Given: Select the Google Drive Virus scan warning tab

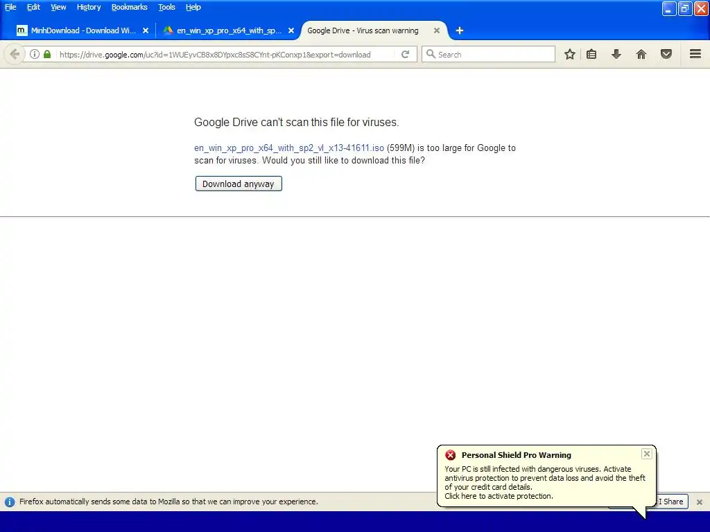Looking at the screenshot, I should pyautogui.click(x=363, y=30).
